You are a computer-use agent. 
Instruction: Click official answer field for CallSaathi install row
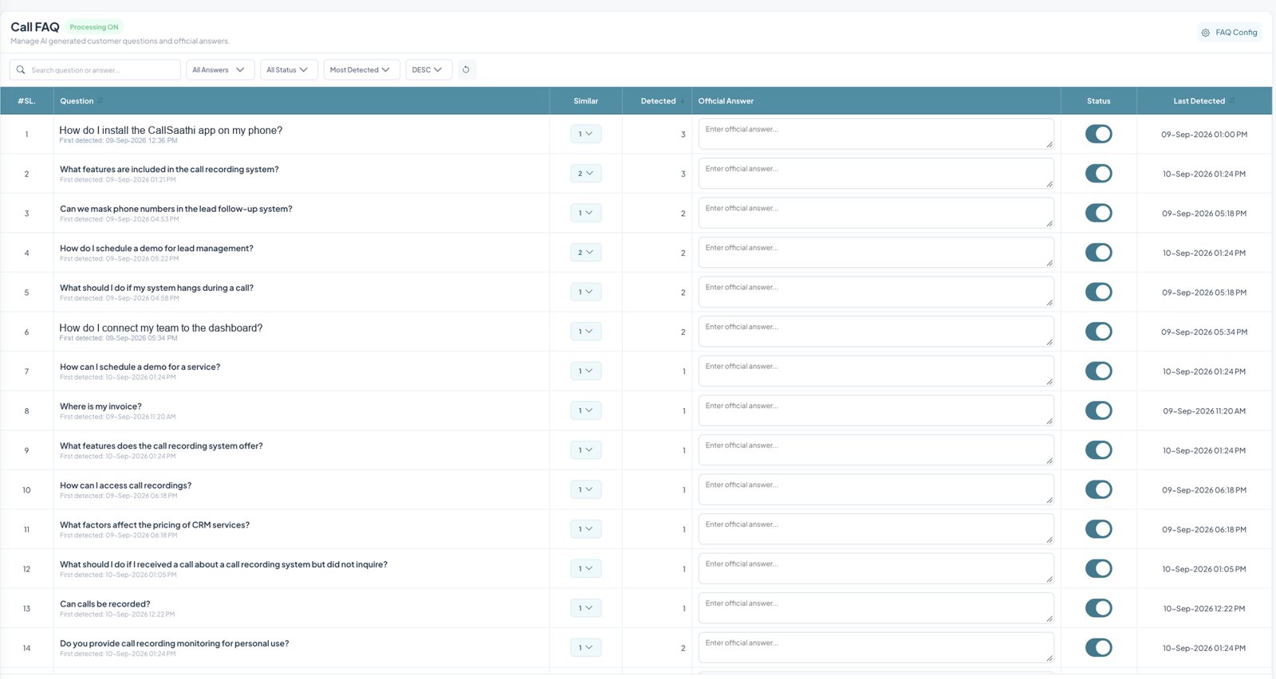click(x=876, y=134)
